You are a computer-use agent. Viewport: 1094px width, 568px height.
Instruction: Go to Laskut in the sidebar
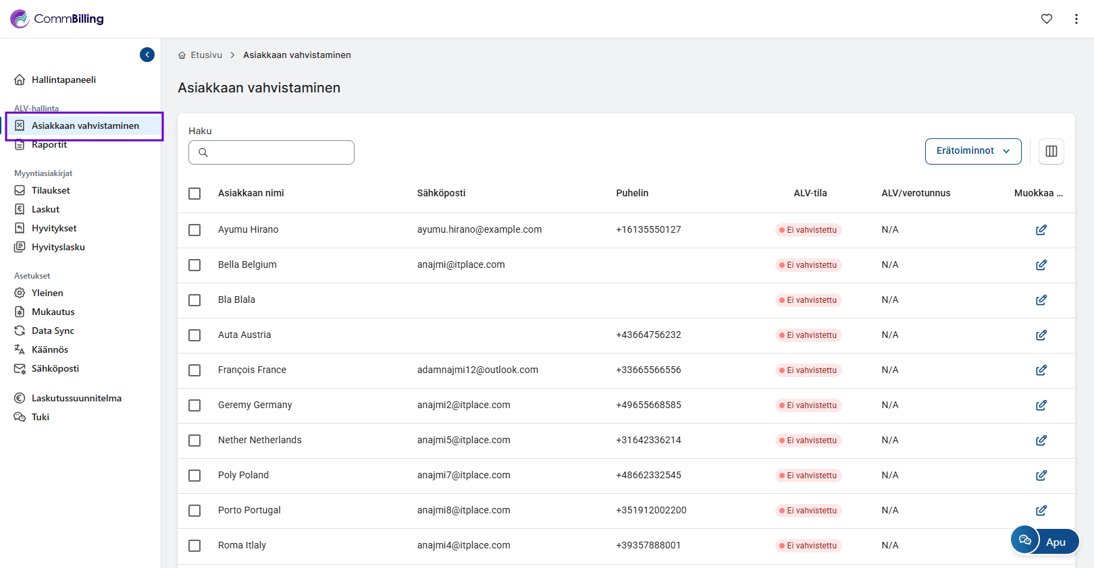[x=45, y=209]
